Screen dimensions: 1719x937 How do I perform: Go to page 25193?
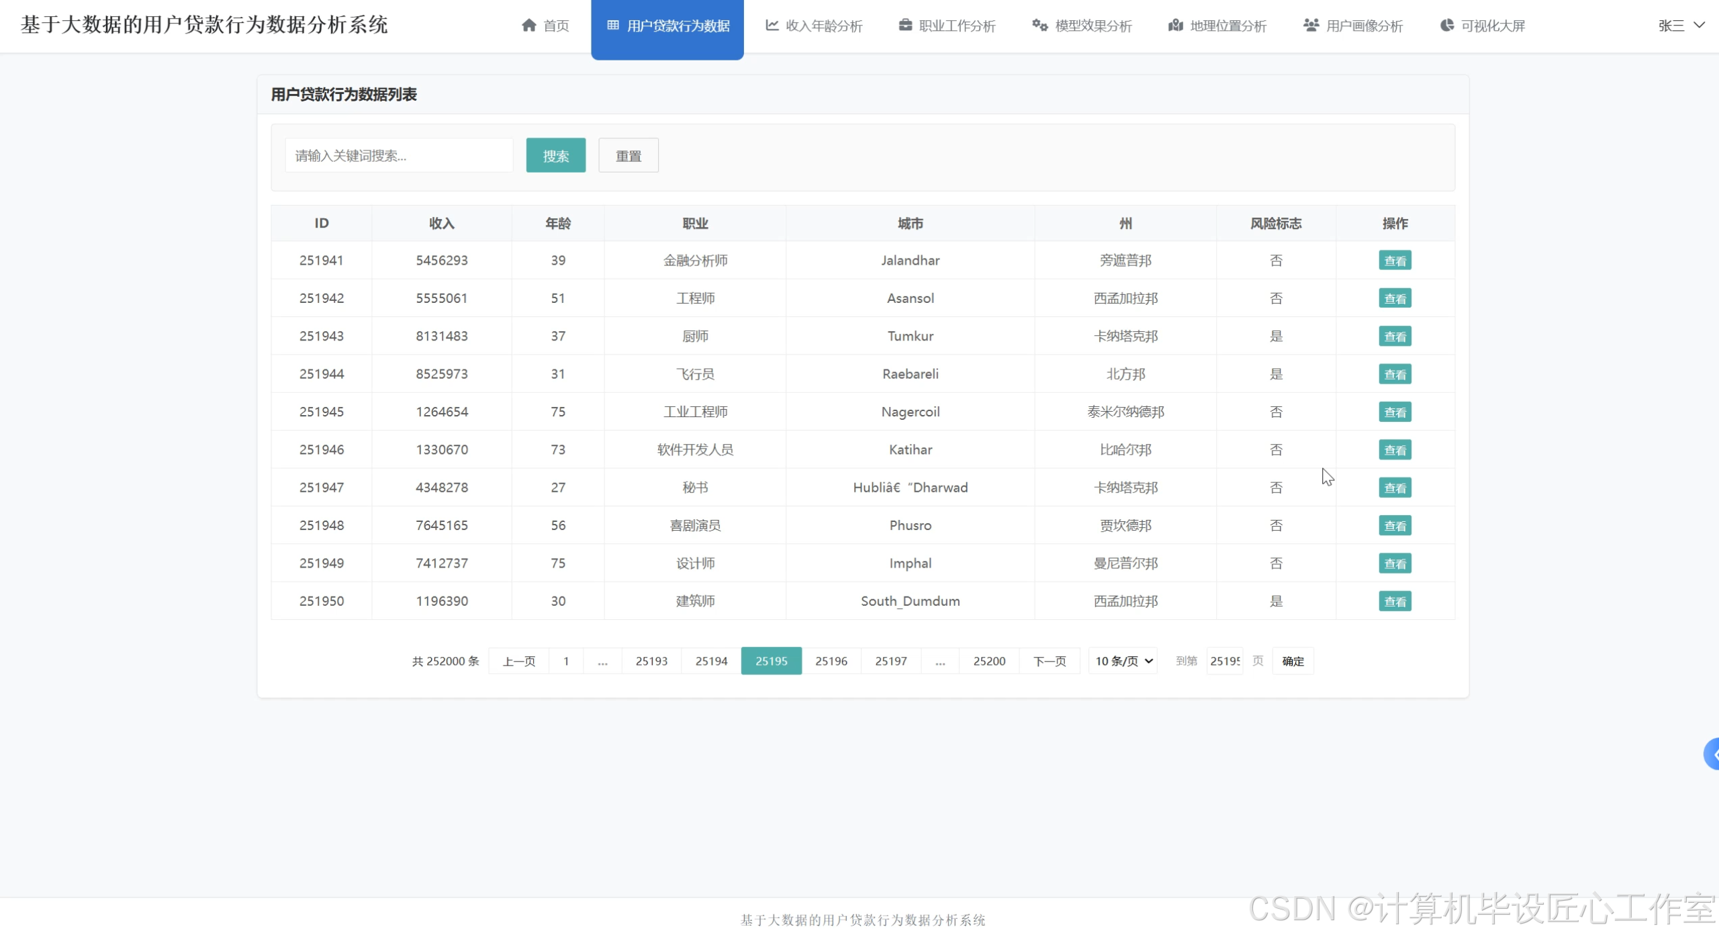(x=651, y=661)
